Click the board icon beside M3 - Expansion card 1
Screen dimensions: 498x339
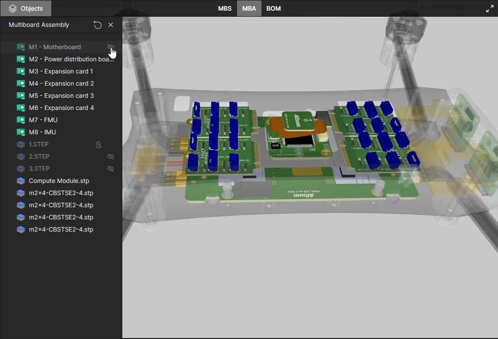(x=21, y=71)
